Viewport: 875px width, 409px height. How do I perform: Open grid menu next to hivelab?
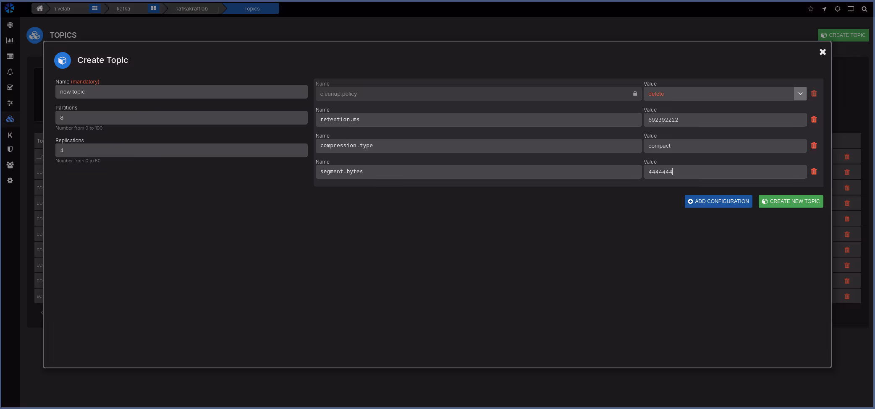point(95,8)
